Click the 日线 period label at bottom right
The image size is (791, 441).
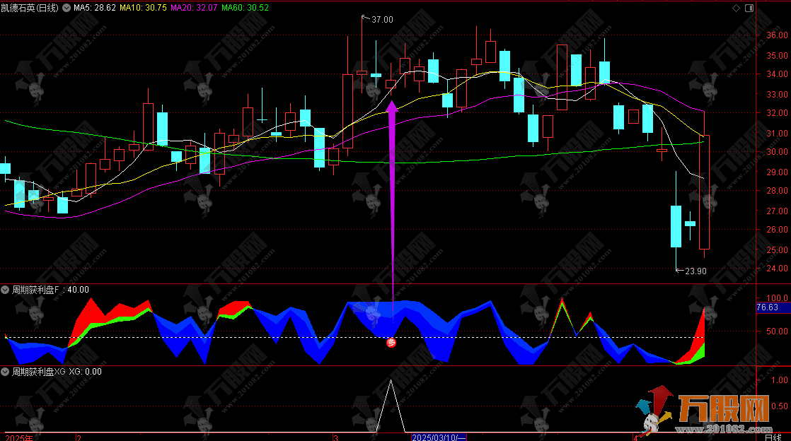point(773,437)
